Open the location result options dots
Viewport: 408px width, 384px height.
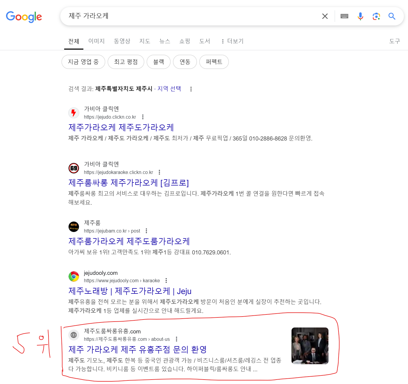(191, 89)
